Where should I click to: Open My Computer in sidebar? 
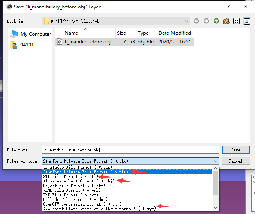[x=30, y=34]
